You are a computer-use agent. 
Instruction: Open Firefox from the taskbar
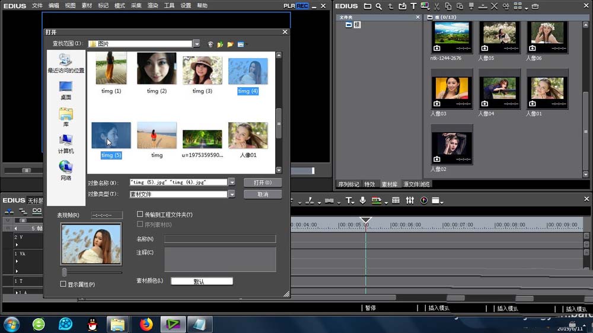pyautogui.click(x=146, y=324)
